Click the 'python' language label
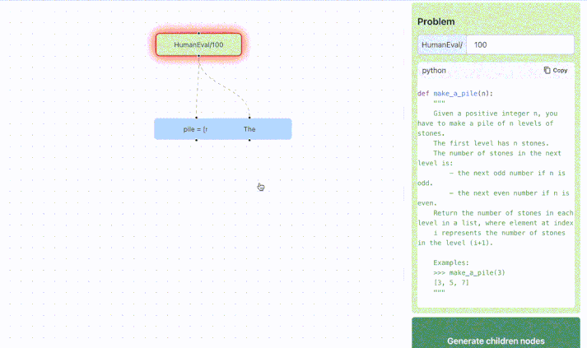 434,71
